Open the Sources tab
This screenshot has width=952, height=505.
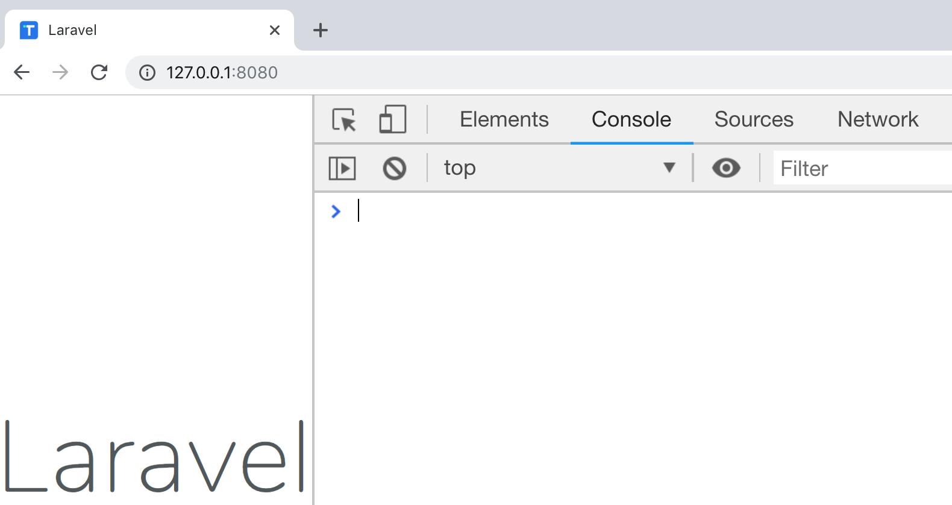754,119
